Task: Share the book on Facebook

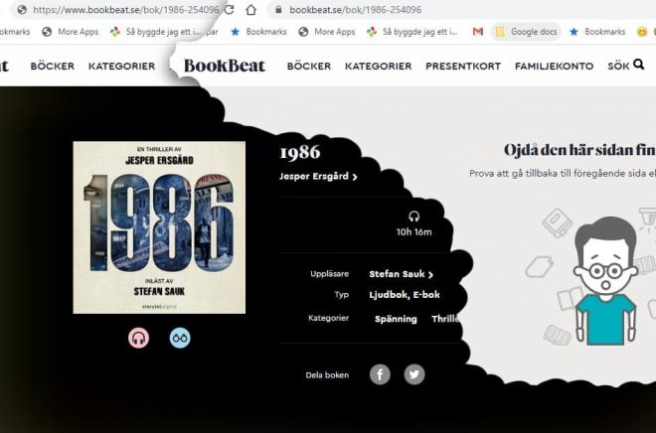Action: click(380, 374)
